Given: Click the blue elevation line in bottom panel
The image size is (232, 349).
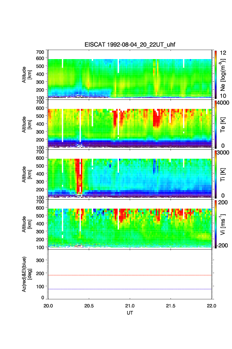Looking at the screenshot, I should [130, 289].
